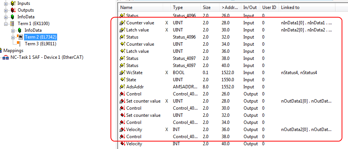This screenshot has height=149, width=348.
Task: Click the address cell 1522.0
Action: tap(228, 73)
